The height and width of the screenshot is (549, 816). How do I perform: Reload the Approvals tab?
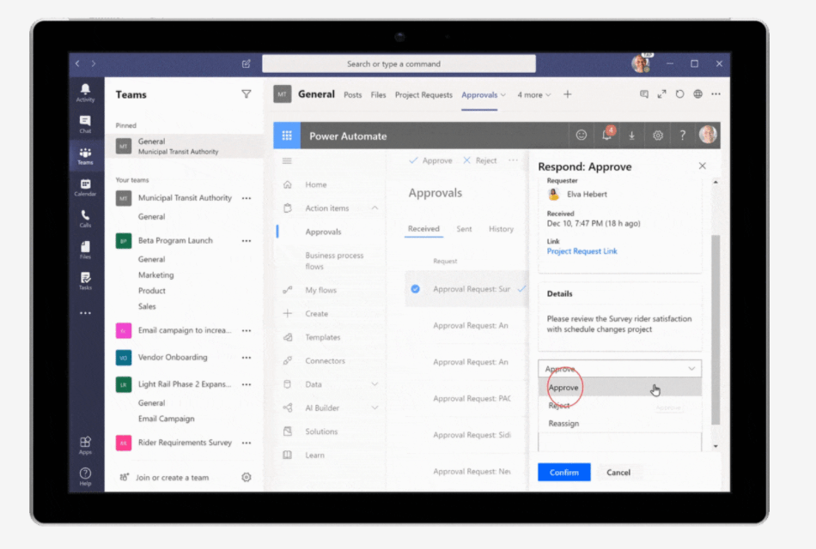tap(679, 94)
